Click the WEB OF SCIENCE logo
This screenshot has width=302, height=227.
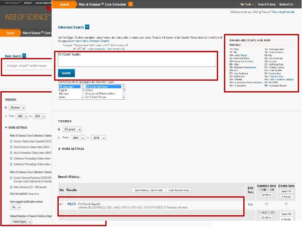click(x=28, y=17)
